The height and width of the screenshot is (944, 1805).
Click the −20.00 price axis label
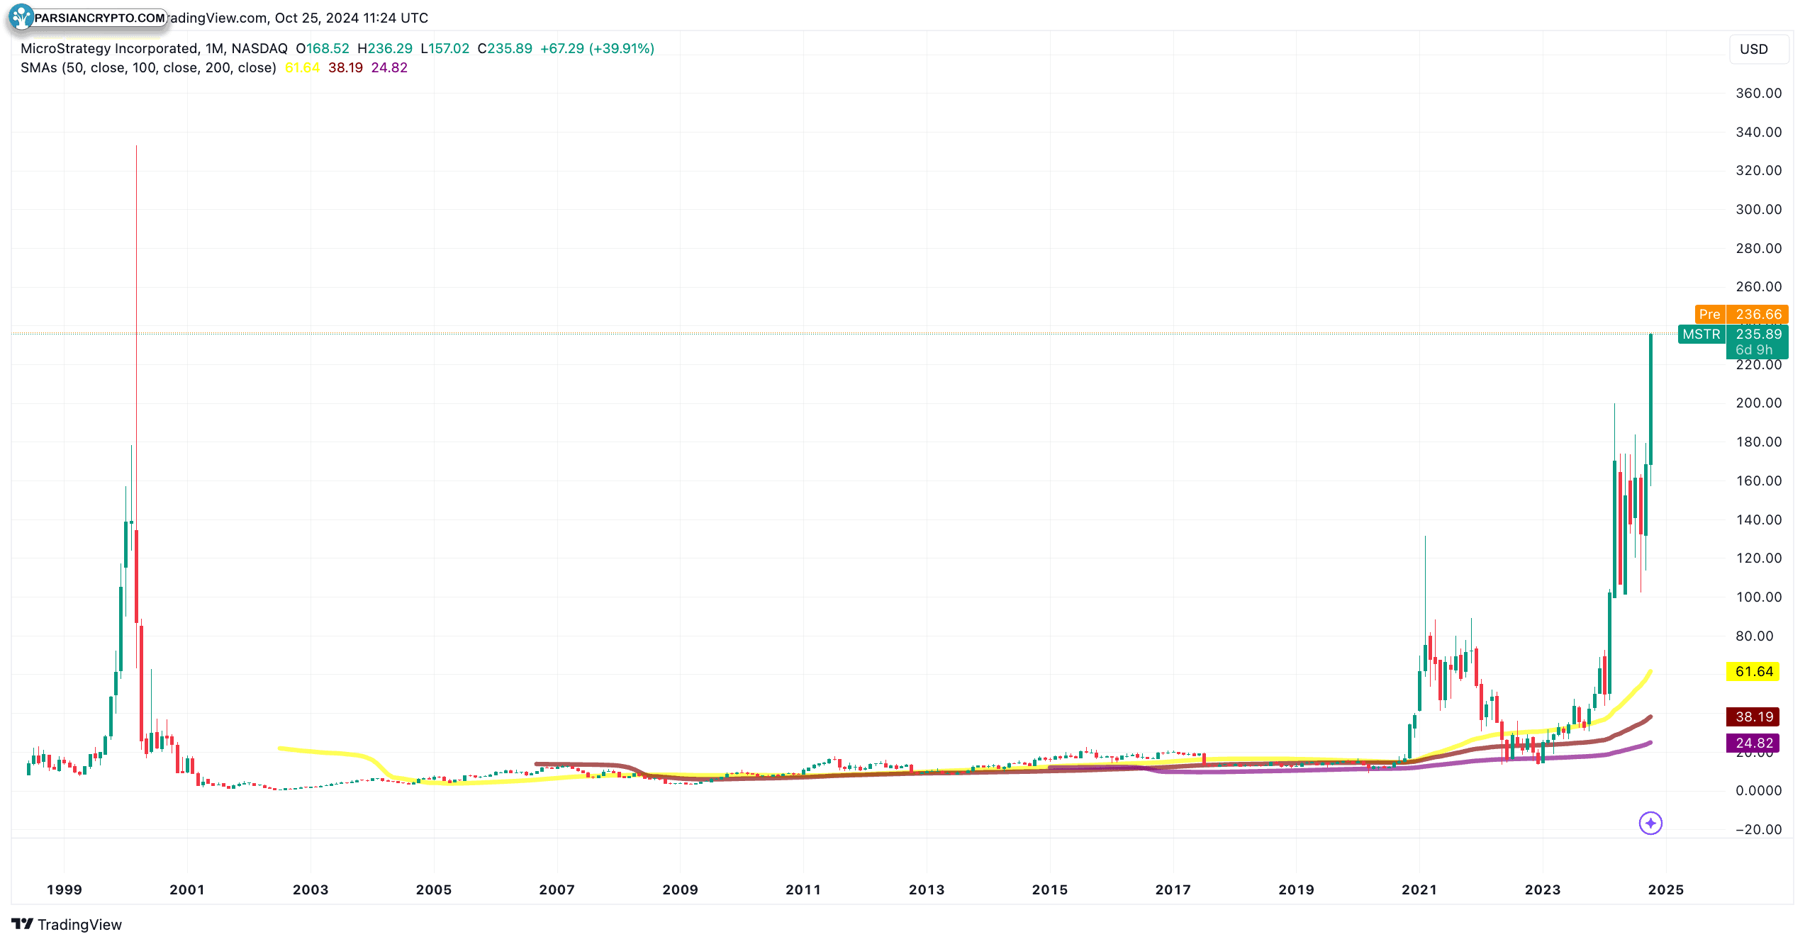click(x=1758, y=829)
